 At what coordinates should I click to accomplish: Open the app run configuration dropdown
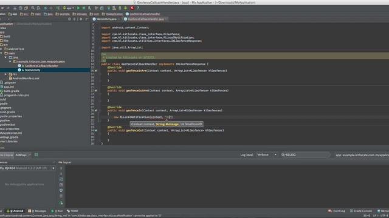(x=69, y=8)
